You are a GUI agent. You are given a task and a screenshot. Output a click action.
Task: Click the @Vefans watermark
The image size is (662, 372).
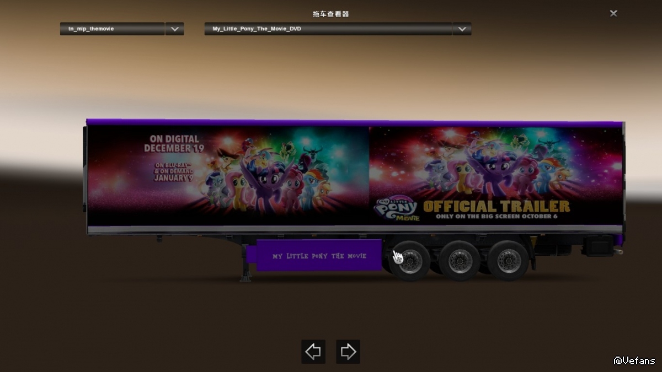click(x=634, y=360)
